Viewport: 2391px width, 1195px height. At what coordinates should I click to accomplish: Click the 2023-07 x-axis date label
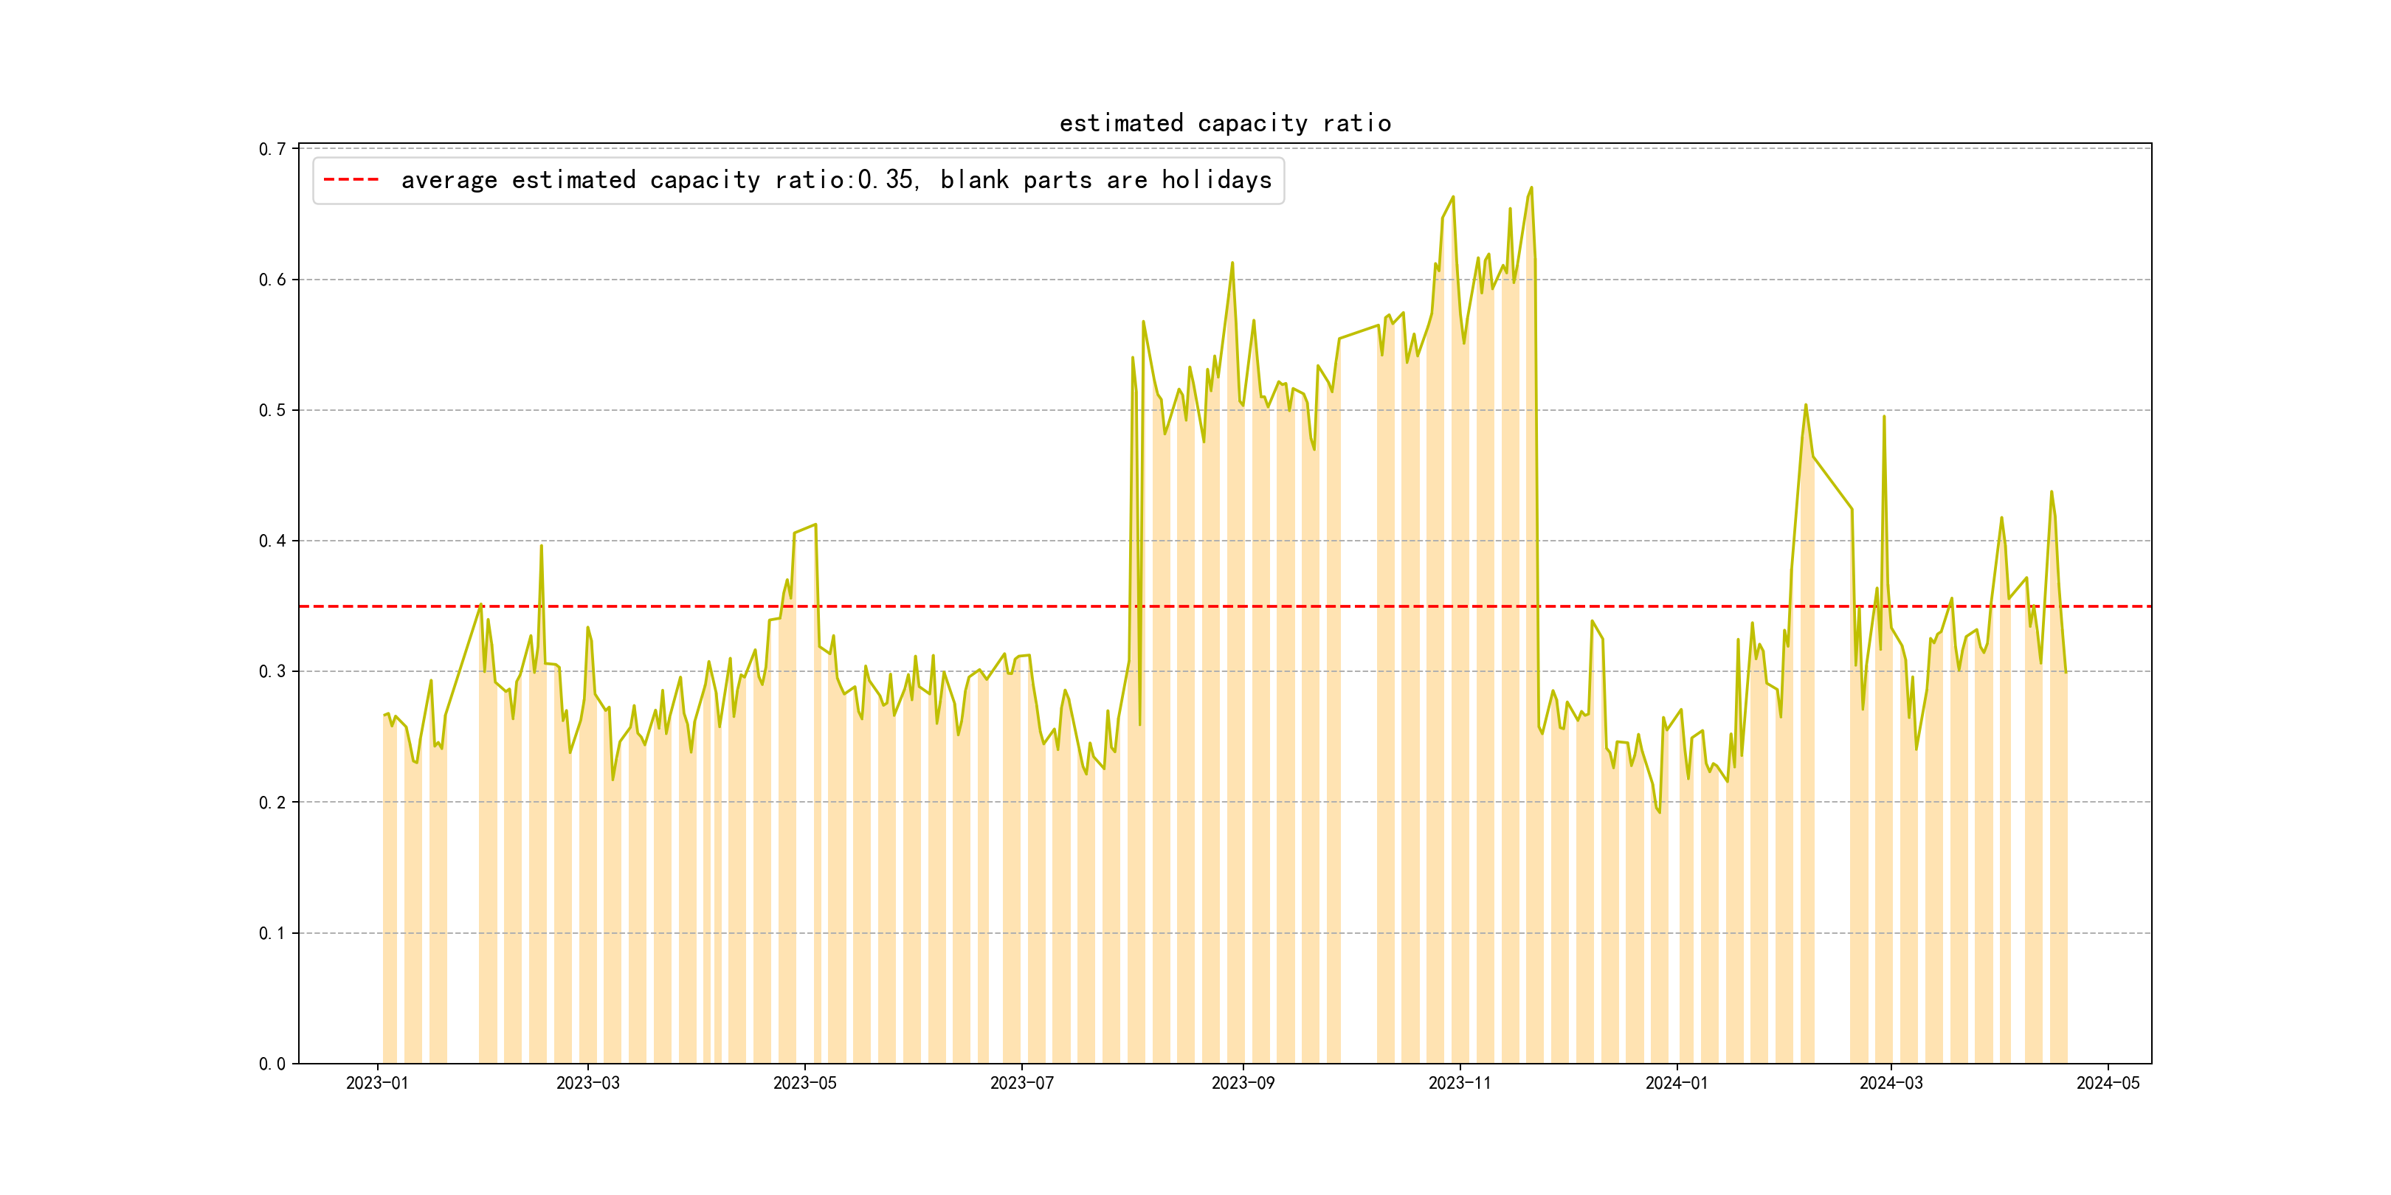(1021, 1083)
